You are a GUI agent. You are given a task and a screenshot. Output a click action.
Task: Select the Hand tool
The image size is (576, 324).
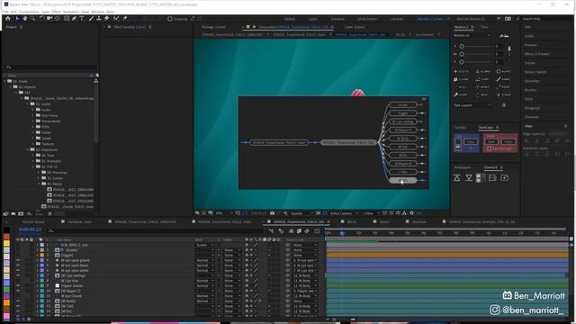point(25,18)
